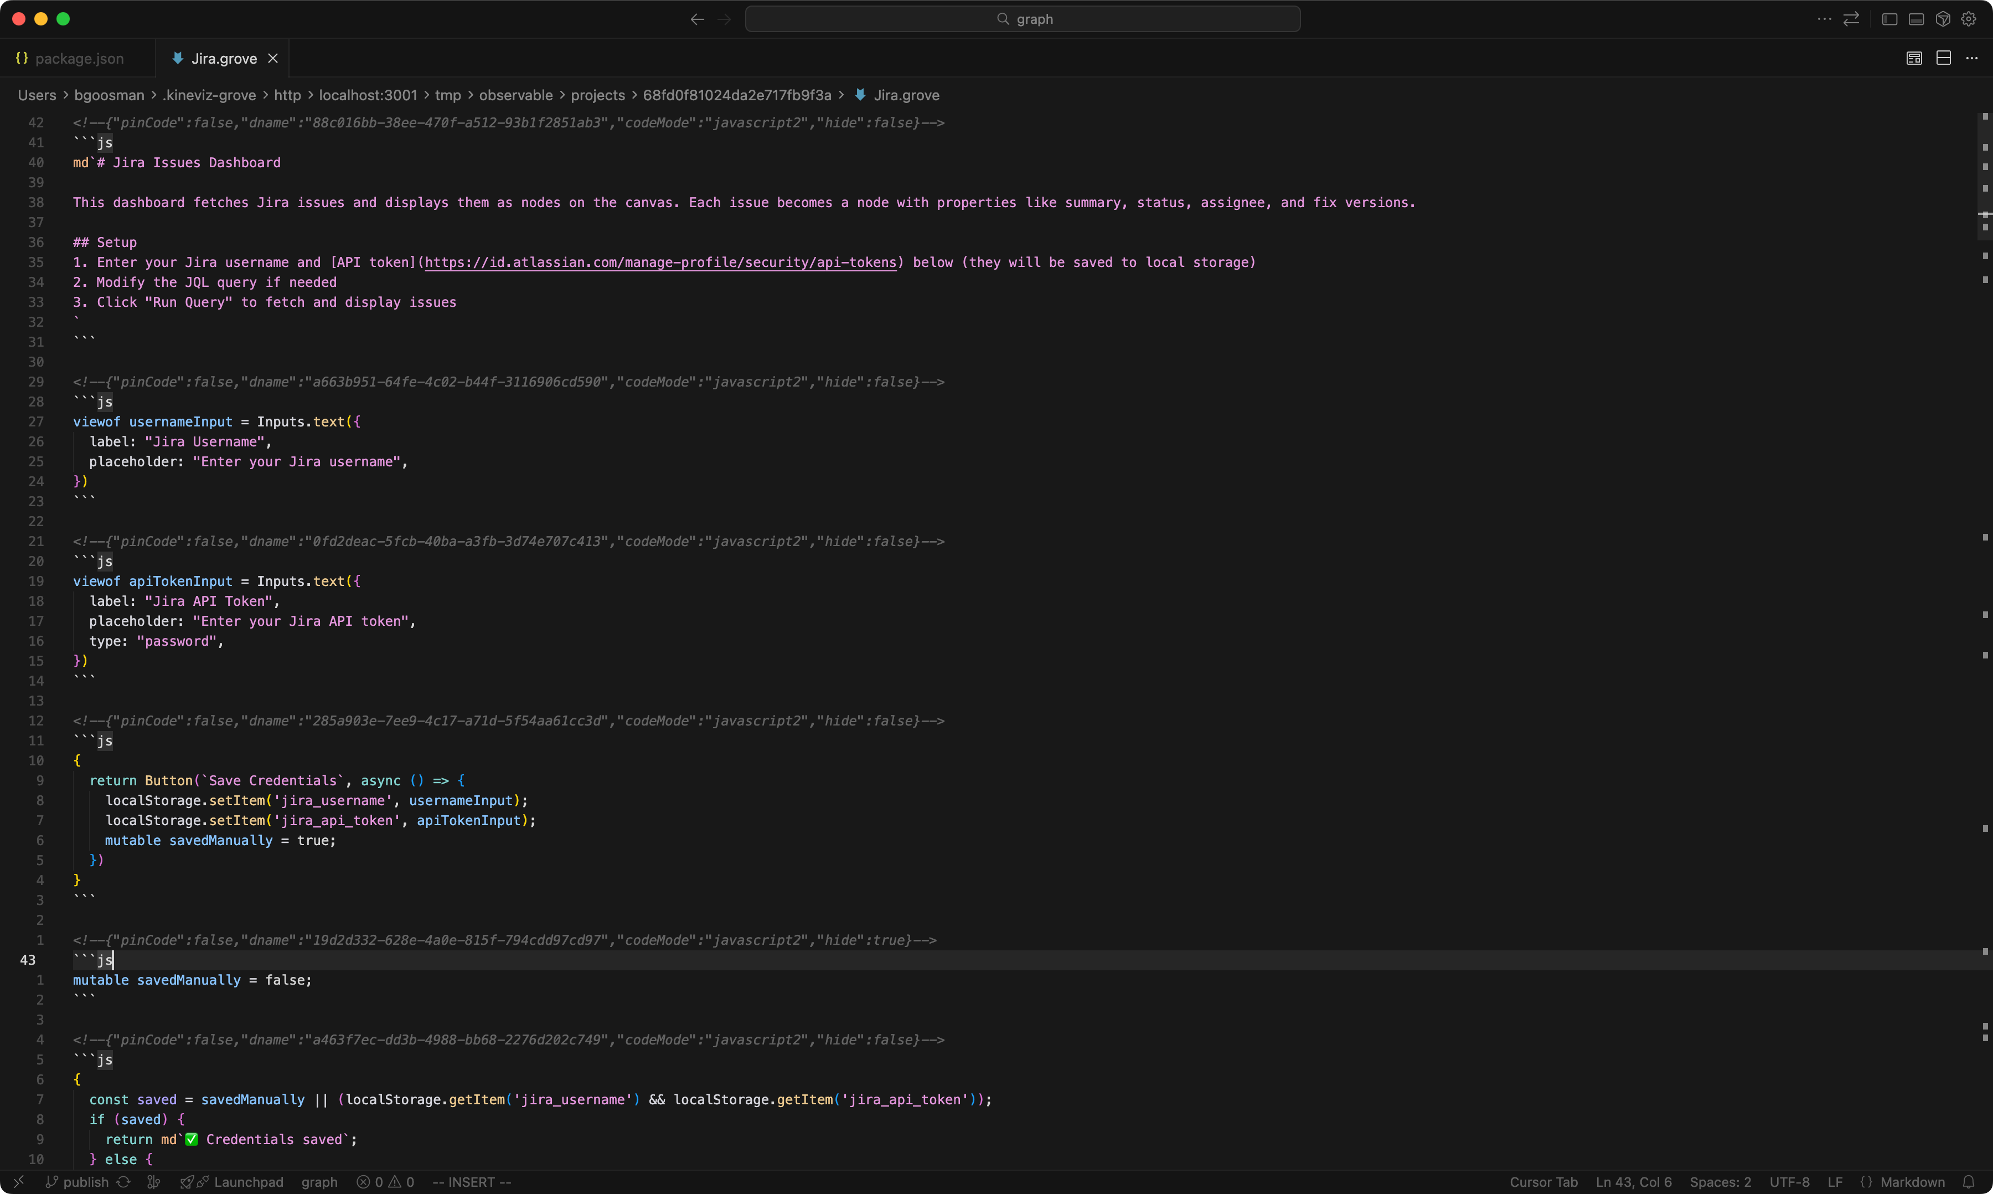Open the tmp breadcrumb segment
This screenshot has height=1194, width=1993.
448,95
